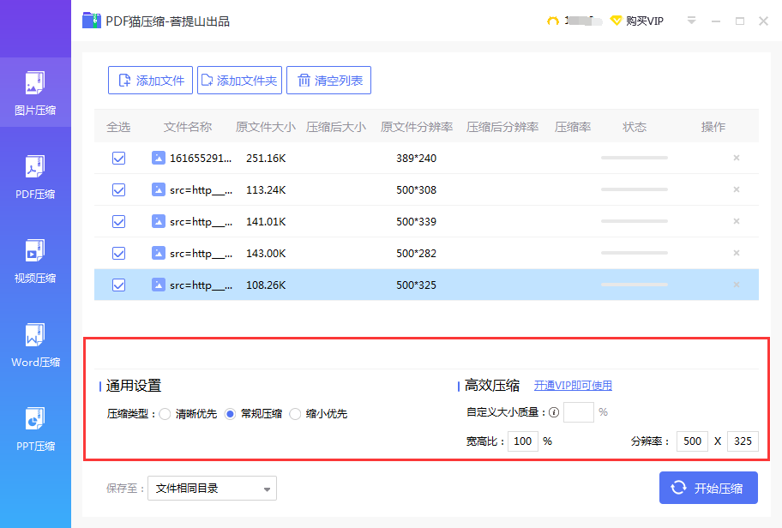Click 购买VIP in title bar

(637, 21)
